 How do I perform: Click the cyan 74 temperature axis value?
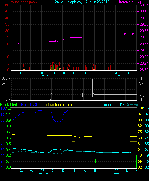[147, 138]
